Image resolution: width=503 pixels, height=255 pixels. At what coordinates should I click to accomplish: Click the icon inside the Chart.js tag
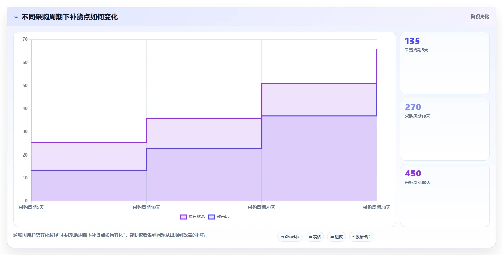pyautogui.click(x=282, y=237)
